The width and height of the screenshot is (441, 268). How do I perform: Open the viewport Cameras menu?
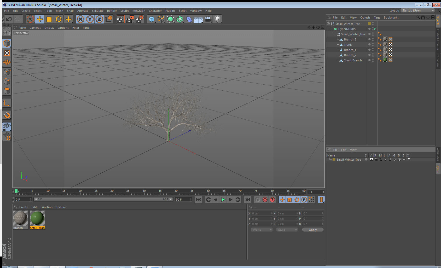tap(35, 28)
